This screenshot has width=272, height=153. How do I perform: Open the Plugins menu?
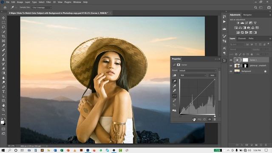click(68, 2)
